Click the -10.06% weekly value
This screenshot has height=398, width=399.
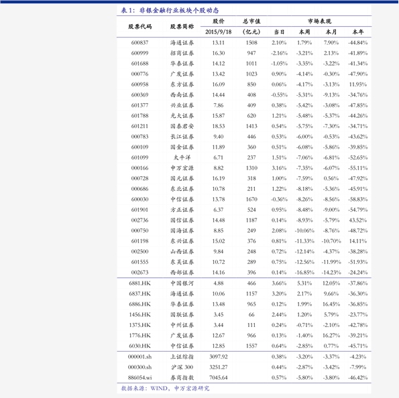(x=304, y=230)
